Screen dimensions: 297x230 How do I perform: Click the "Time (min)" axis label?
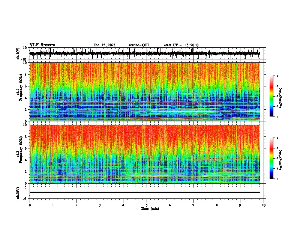pyautogui.click(x=150, y=209)
